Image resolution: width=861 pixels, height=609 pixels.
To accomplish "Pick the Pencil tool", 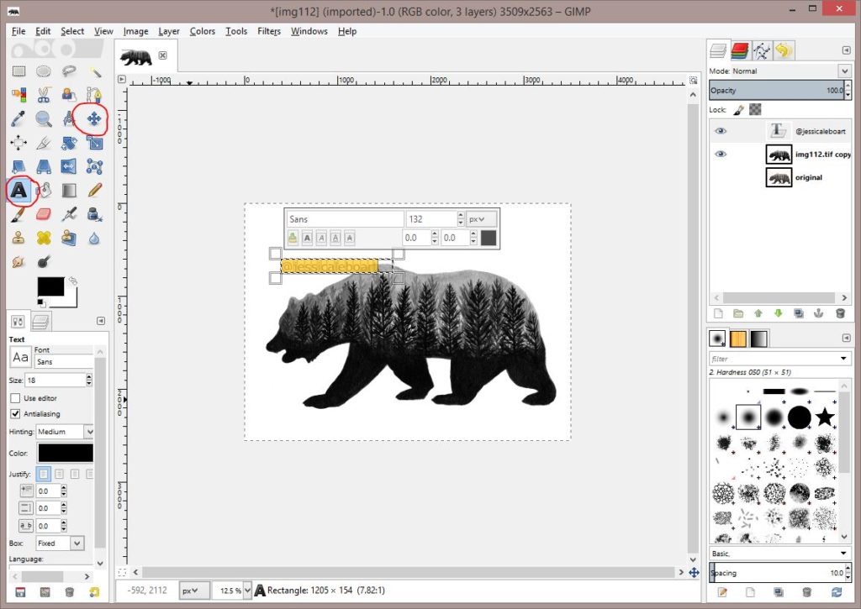I will [x=94, y=191].
